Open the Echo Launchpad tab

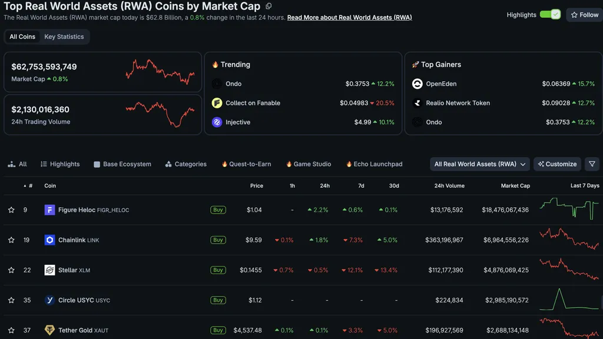pos(374,164)
